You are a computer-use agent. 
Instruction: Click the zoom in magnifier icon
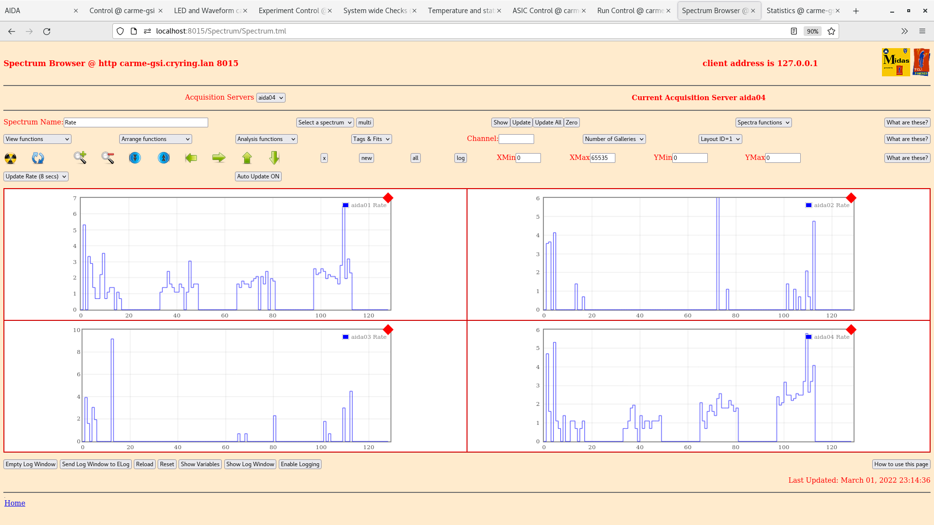coord(80,157)
